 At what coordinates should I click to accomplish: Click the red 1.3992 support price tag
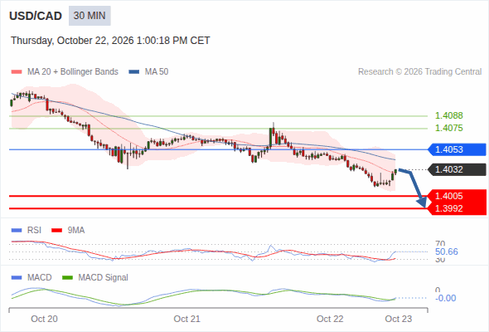[457, 208]
